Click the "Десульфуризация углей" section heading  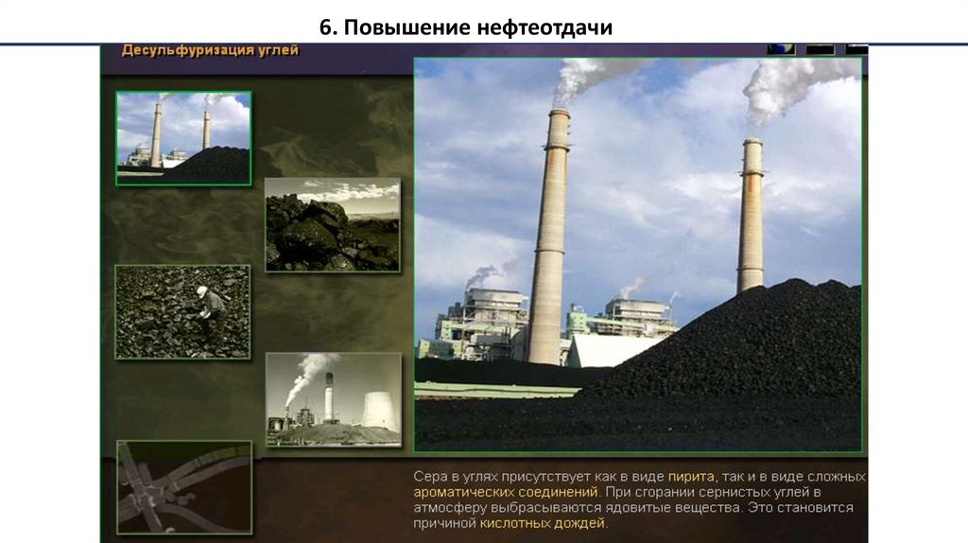(211, 51)
